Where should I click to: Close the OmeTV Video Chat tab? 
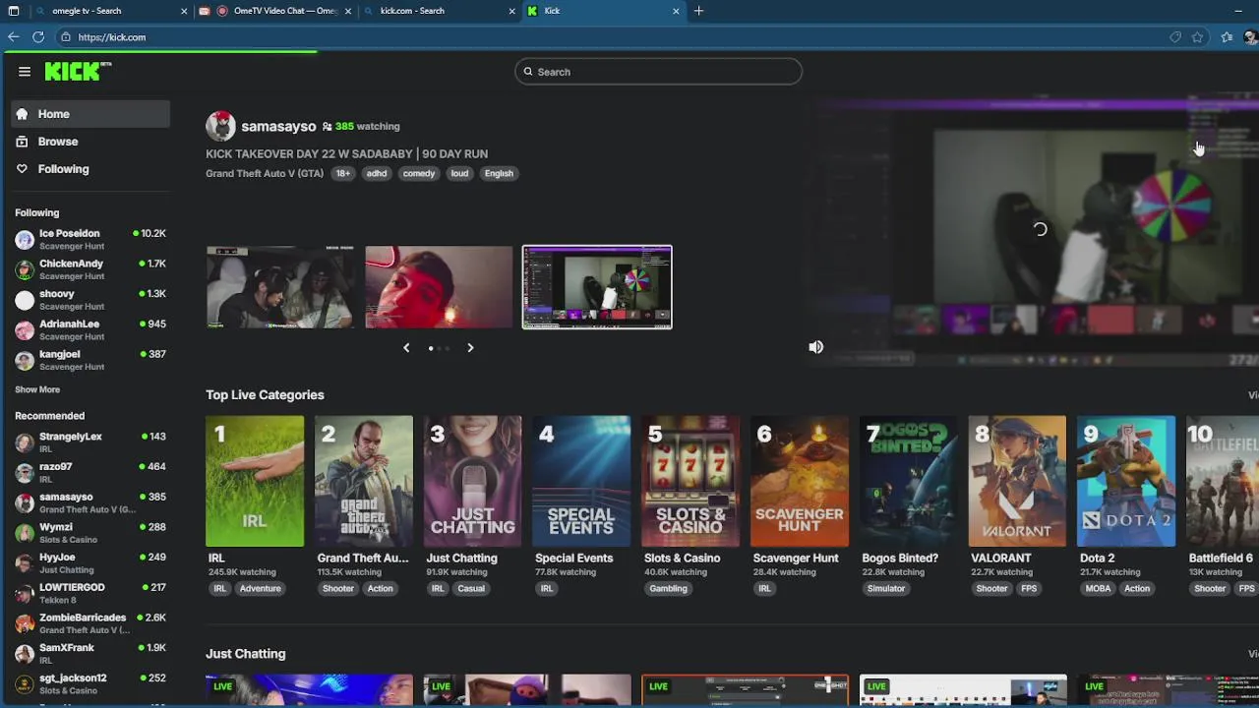347,11
